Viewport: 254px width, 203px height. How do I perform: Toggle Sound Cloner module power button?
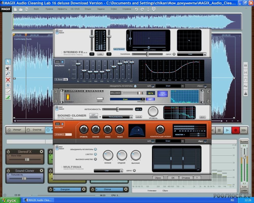(x=8, y=171)
